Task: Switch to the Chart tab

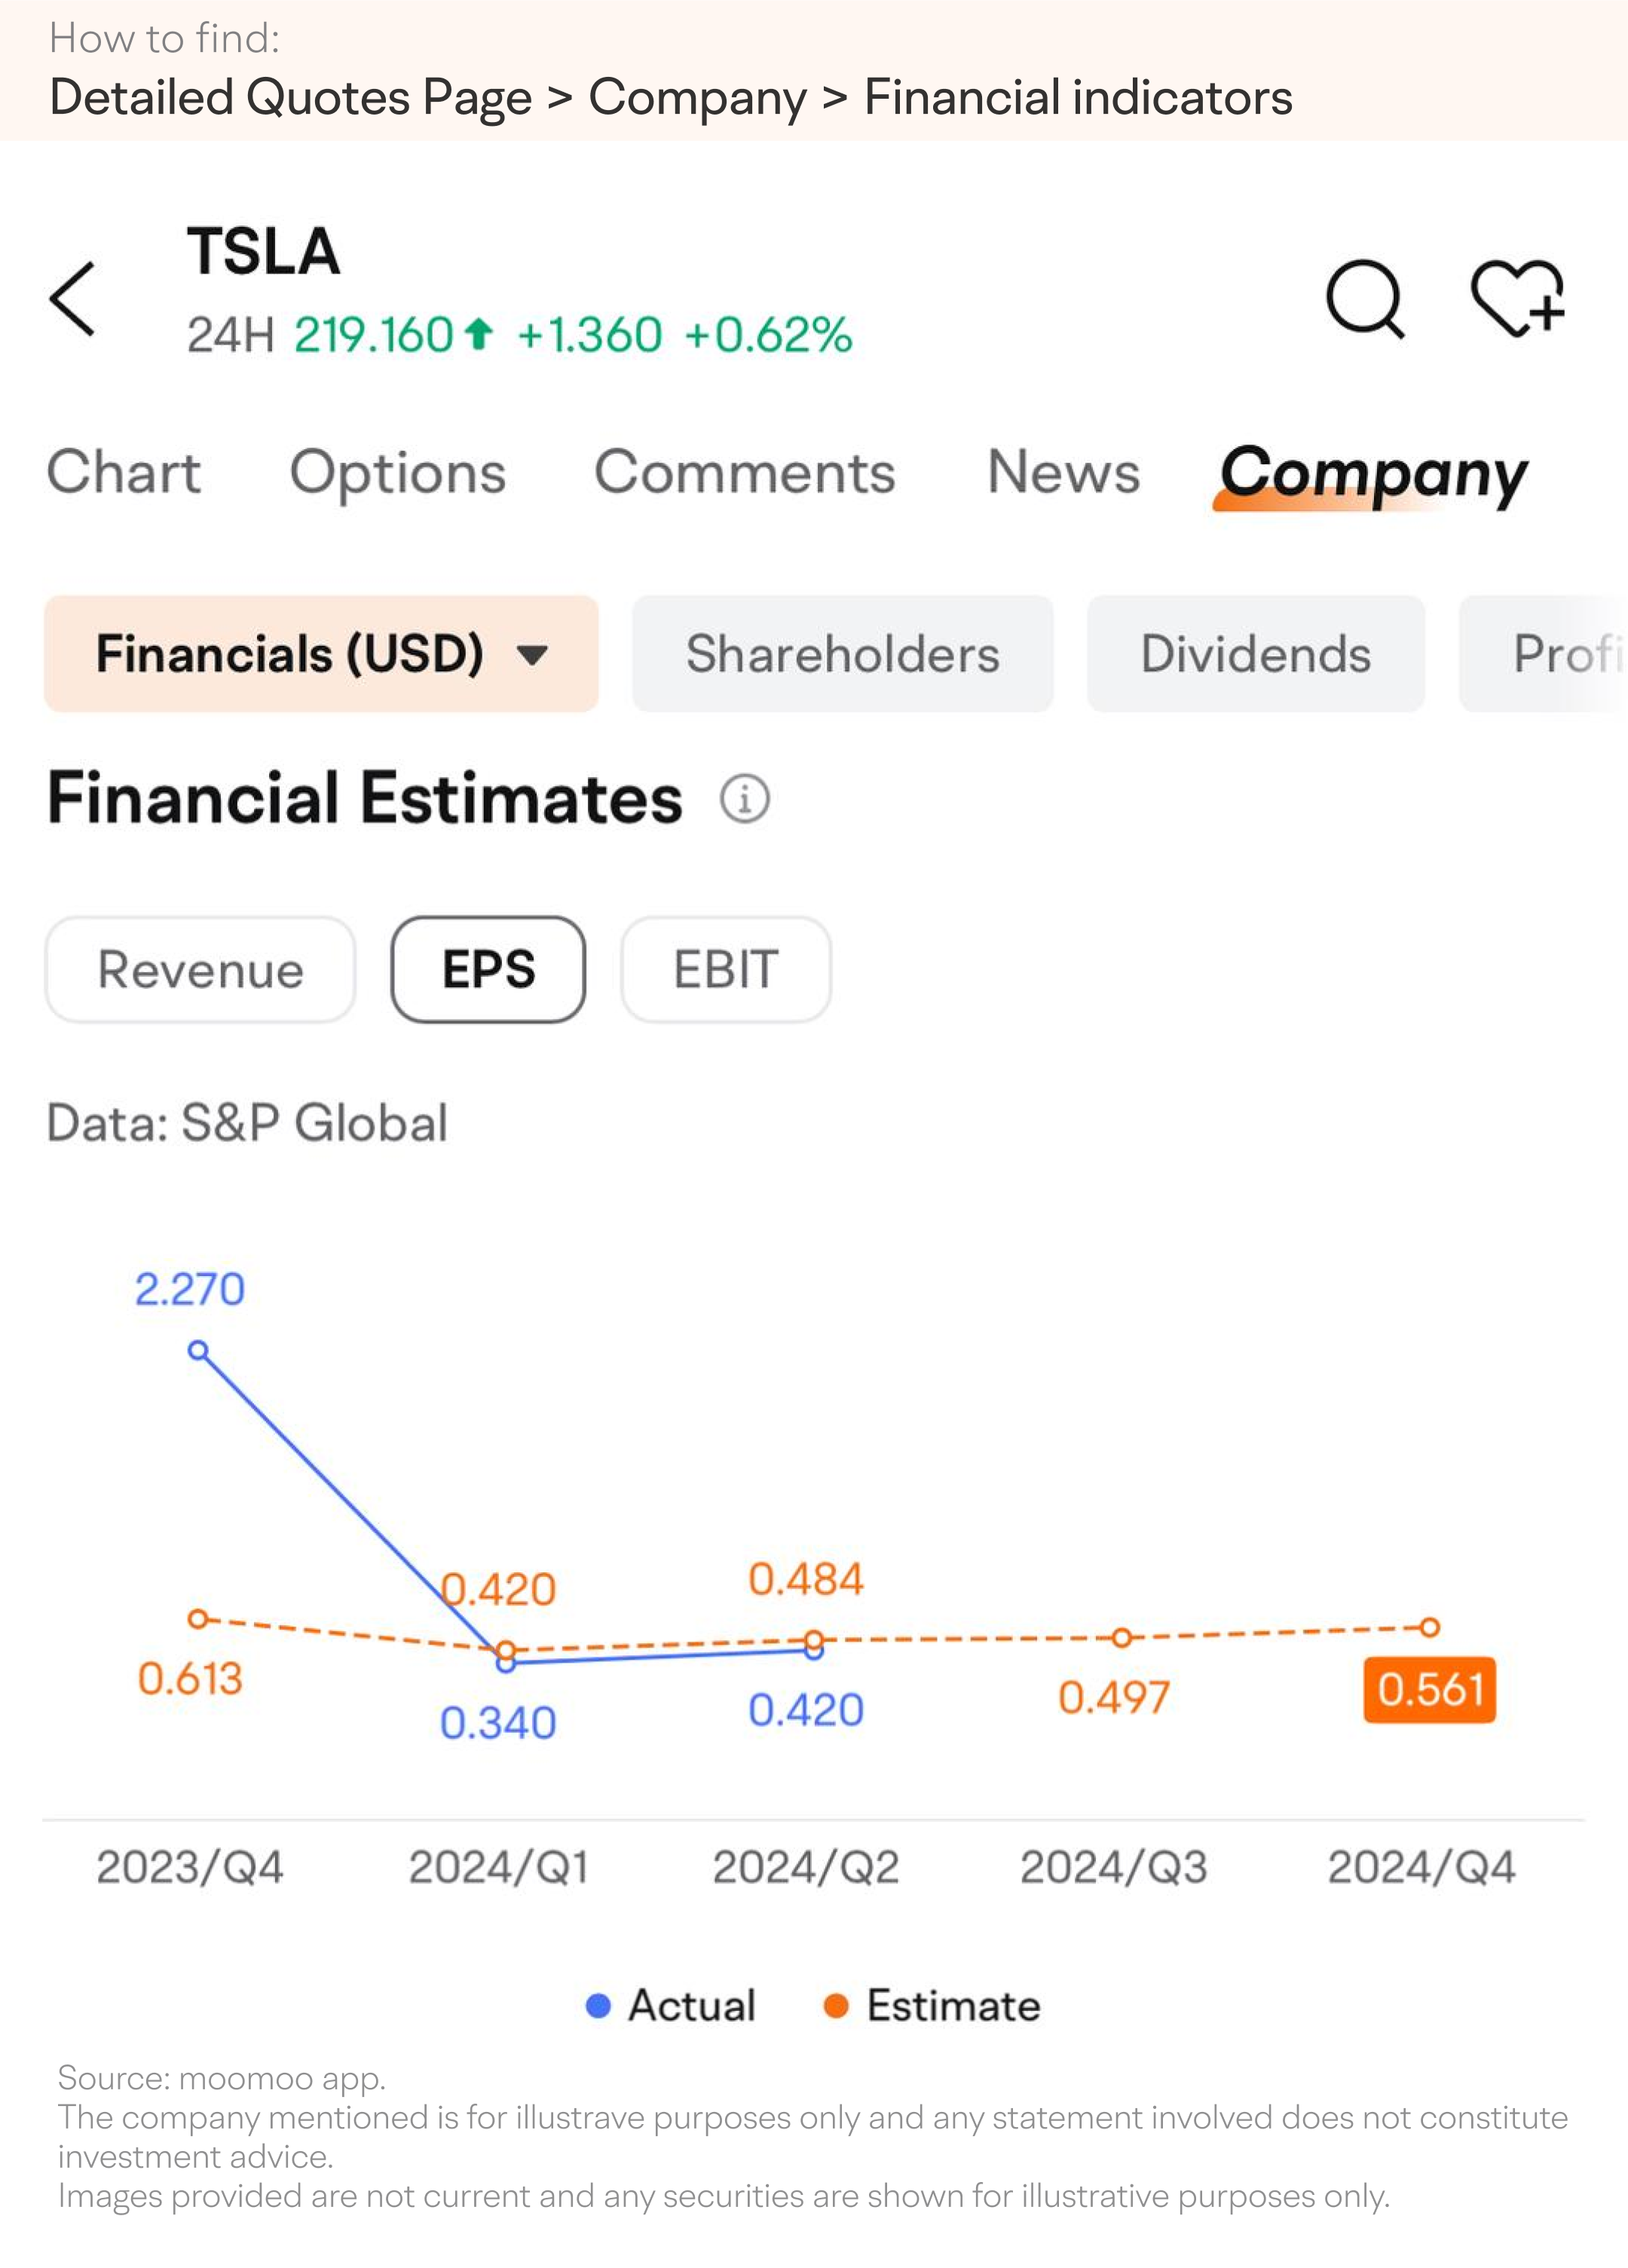Action: (124, 472)
